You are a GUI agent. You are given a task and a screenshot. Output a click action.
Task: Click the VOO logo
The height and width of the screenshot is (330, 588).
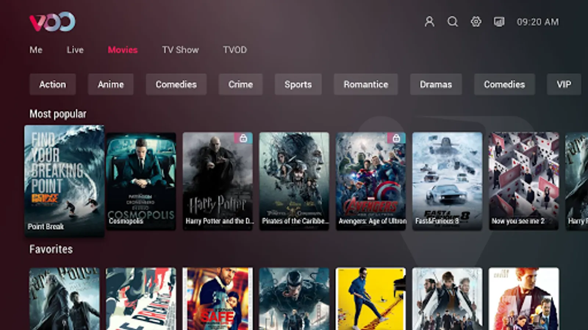pyautogui.click(x=52, y=22)
